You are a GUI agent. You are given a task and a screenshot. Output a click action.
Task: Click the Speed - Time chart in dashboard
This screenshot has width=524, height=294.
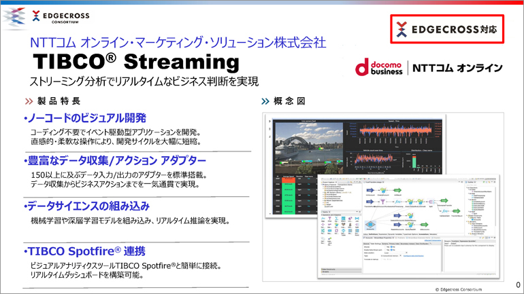pos(393,133)
